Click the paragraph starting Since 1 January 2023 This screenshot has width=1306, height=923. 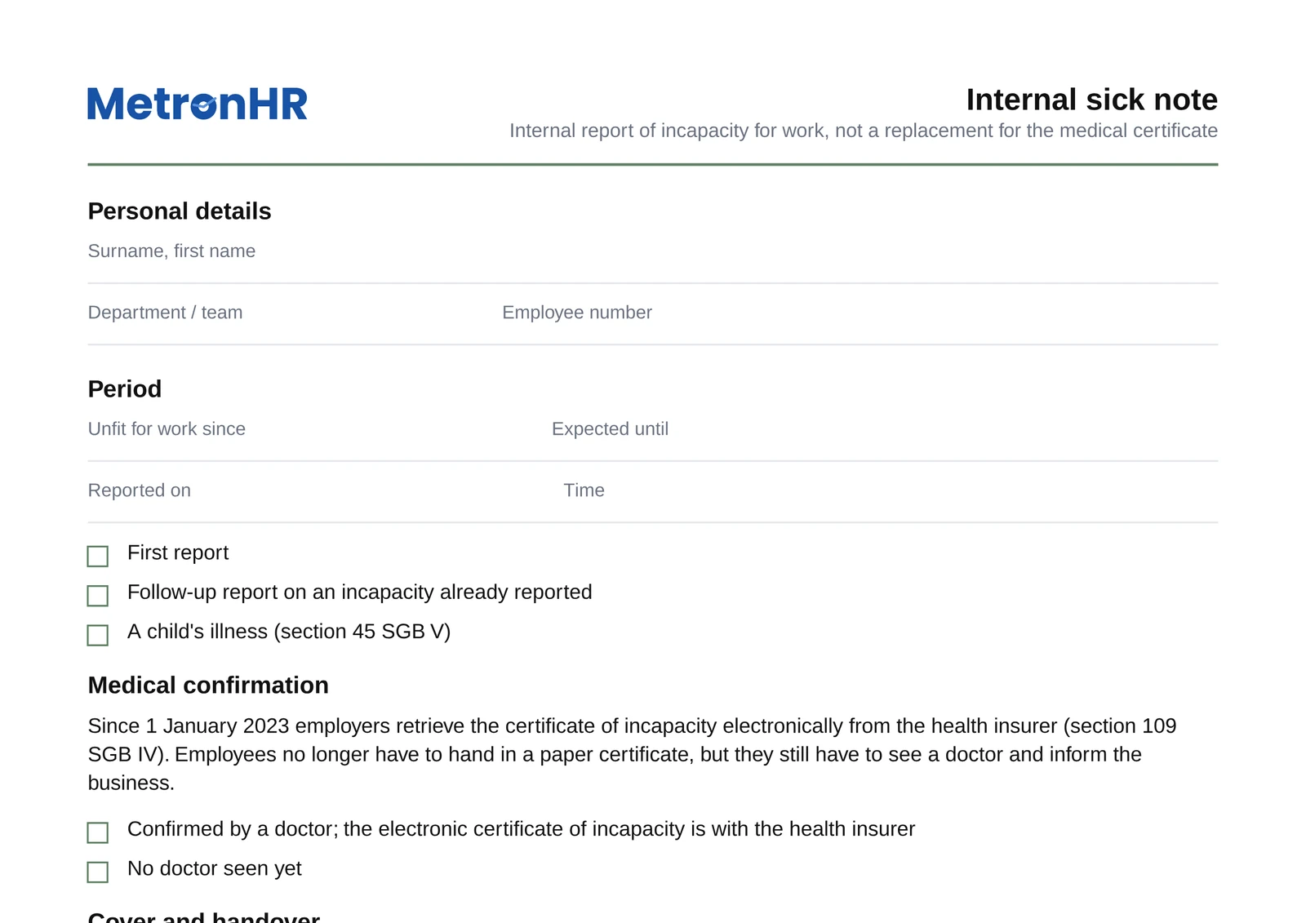(x=633, y=754)
